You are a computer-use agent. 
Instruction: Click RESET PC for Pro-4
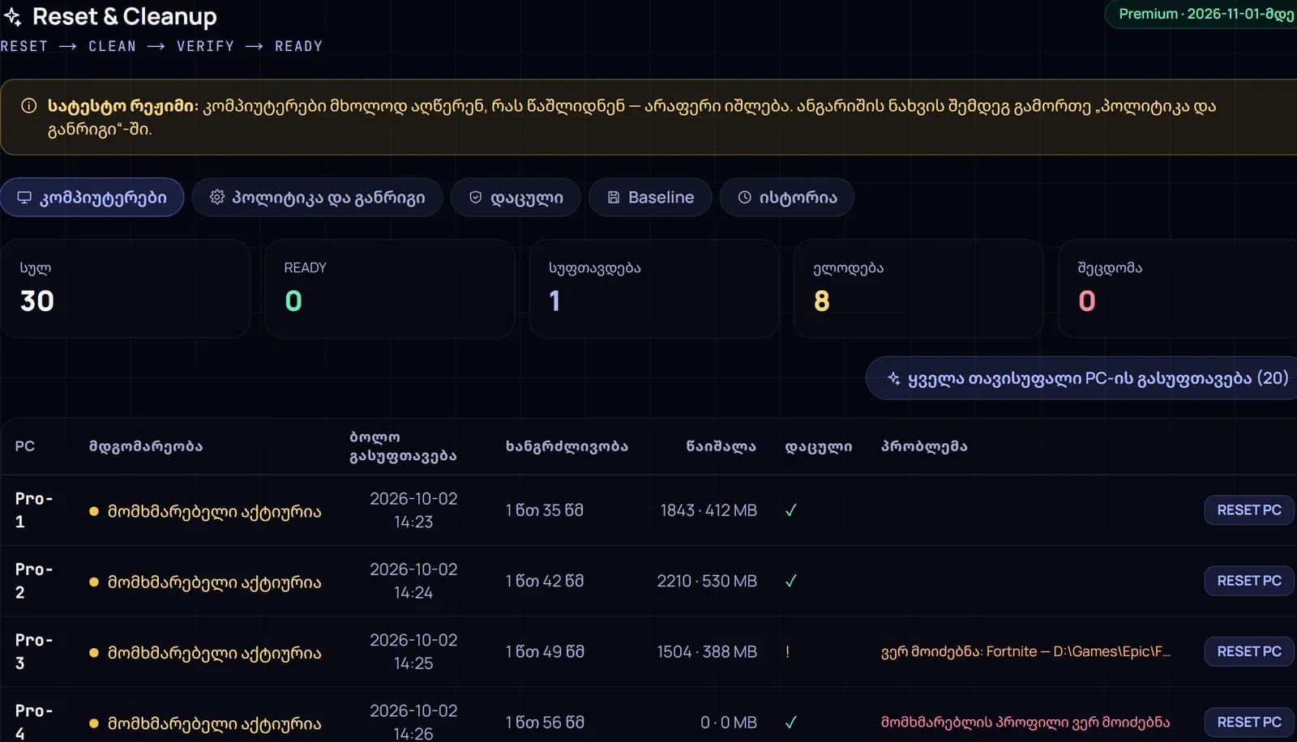click(x=1248, y=722)
